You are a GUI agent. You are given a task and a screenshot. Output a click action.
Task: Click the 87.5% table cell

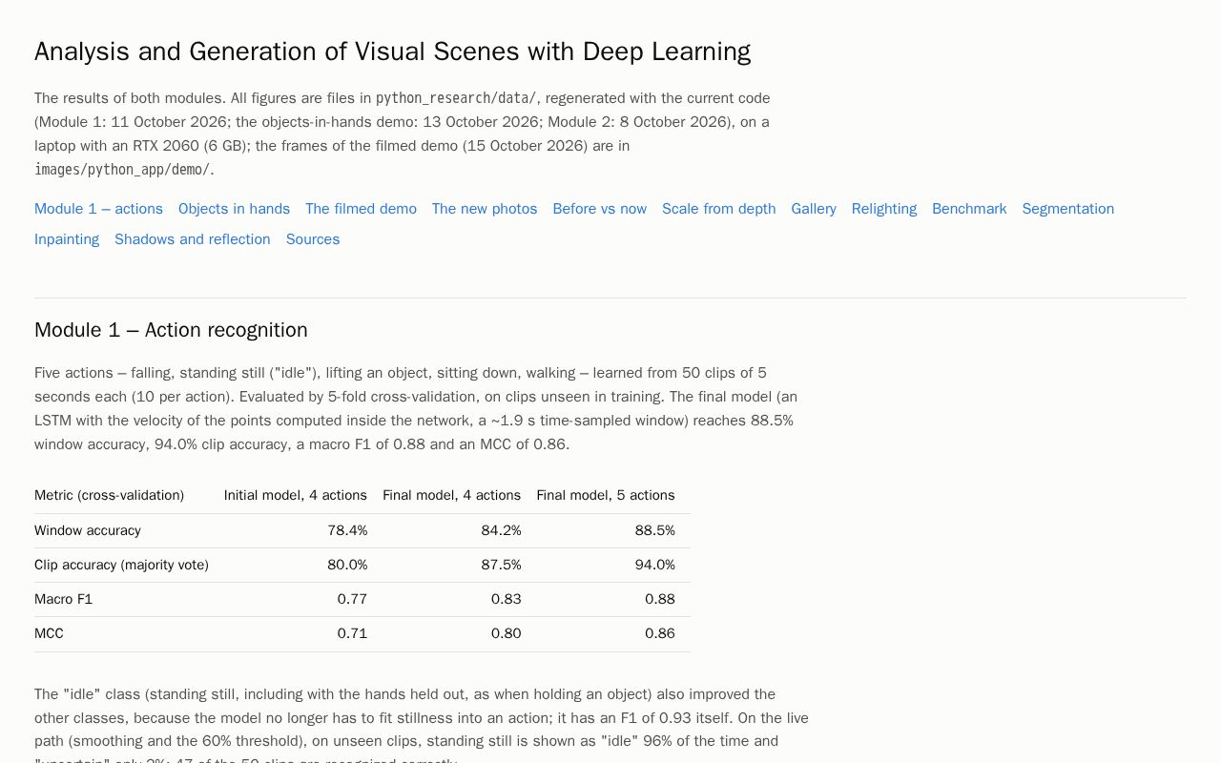[x=501, y=565]
